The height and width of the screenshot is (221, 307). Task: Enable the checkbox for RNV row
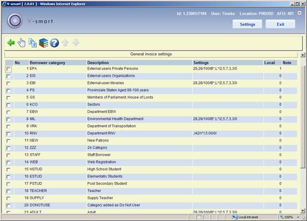[9, 134]
